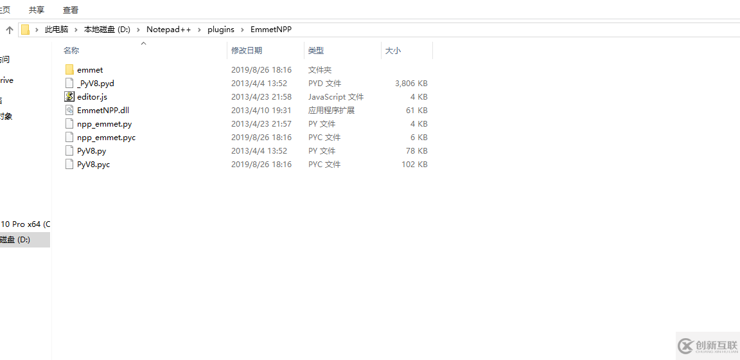
Task: Click the EmmetNPP.dll file icon
Action: (x=69, y=110)
